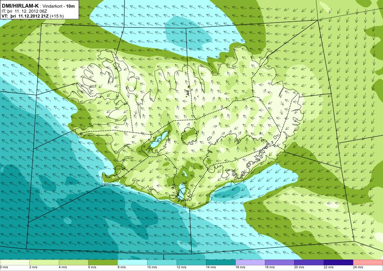Click the '20 m/s' legend label

(299, 267)
